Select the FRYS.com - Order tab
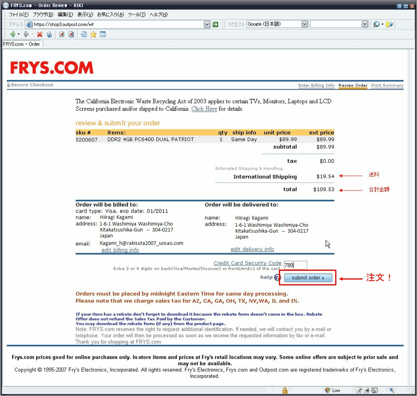 [22, 44]
